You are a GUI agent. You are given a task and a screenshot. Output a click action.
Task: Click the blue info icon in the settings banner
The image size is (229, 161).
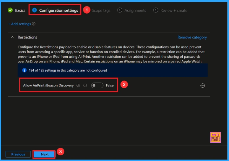(25, 70)
